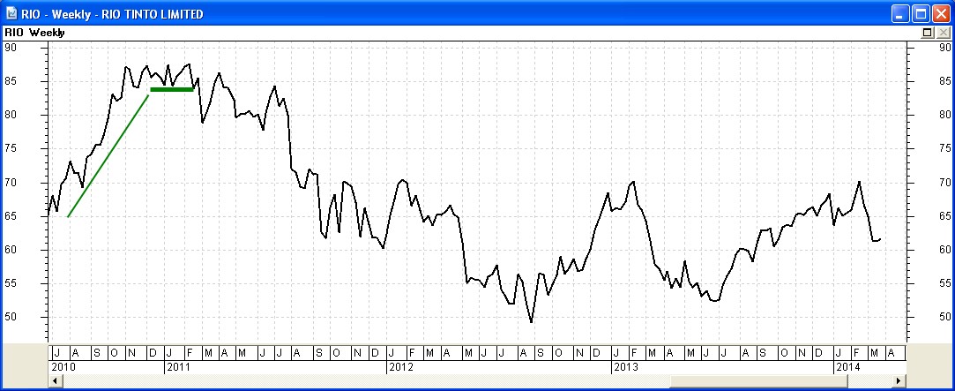The width and height of the screenshot is (955, 391).
Task: Click the 2011 year label on time axis
Action: coord(178,367)
